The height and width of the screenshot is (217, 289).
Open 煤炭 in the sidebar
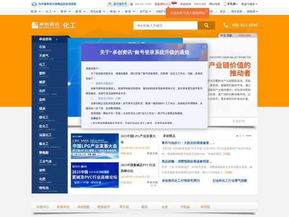(50, 109)
